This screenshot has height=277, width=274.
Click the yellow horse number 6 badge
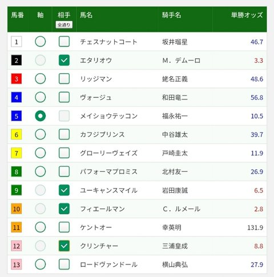pyautogui.click(x=17, y=134)
